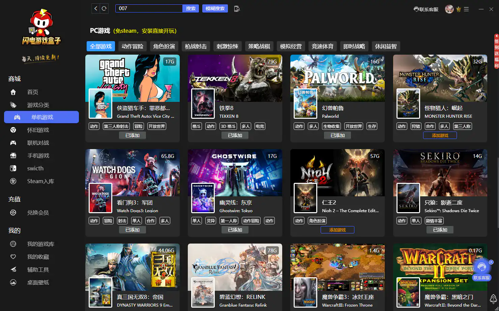Open the hamburger menu in the title bar
The height and width of the screenshot is (311, 499).
tap(466, 9)
